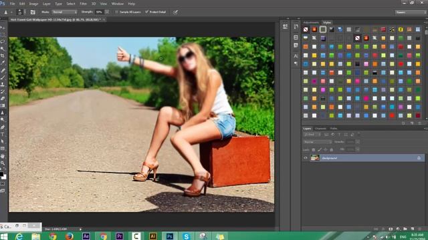Select the Rectangular Marquee tool

(x=3, y=35)
